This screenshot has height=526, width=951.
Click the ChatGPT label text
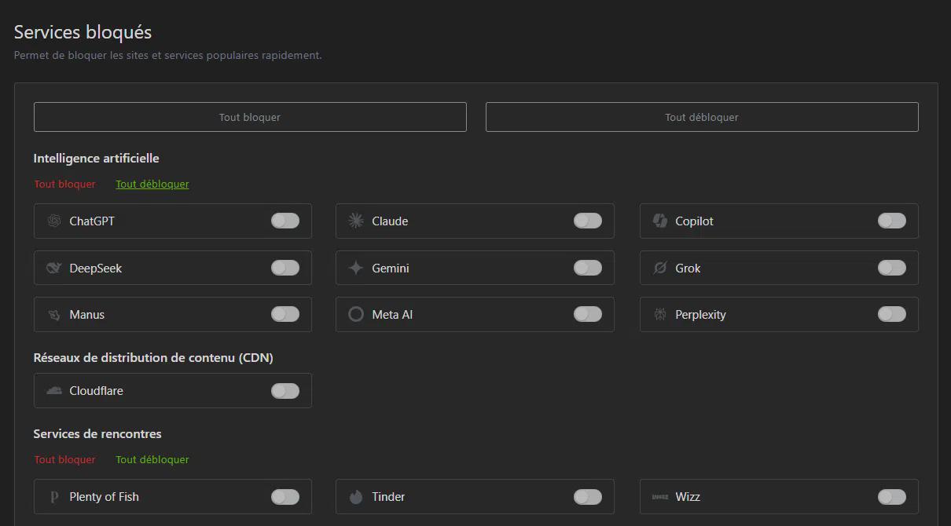92,221
